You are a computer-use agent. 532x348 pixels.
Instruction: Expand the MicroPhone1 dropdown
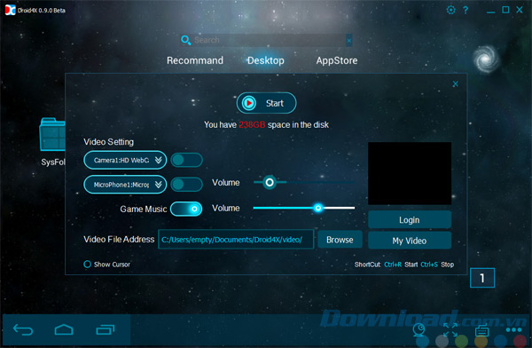tap(125, 185)
